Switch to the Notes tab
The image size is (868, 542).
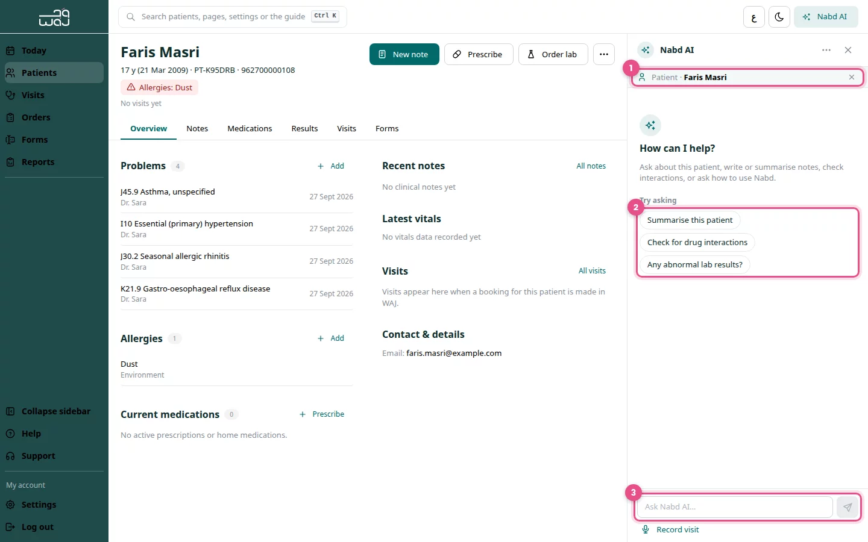197,129
